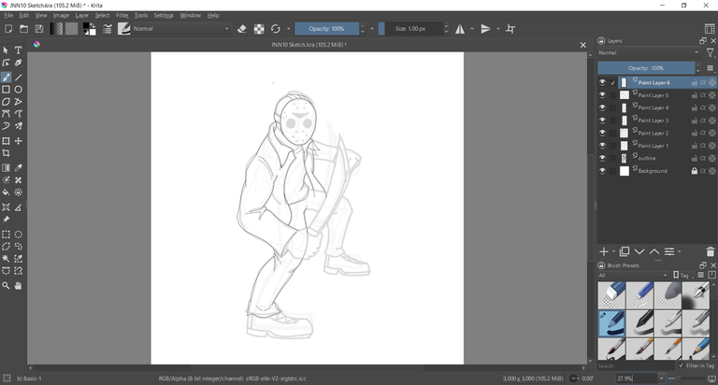The width and height of the screenshot is (718, 385).
Task: Select the Pan hand tool
Action: (x=19, y=286)
